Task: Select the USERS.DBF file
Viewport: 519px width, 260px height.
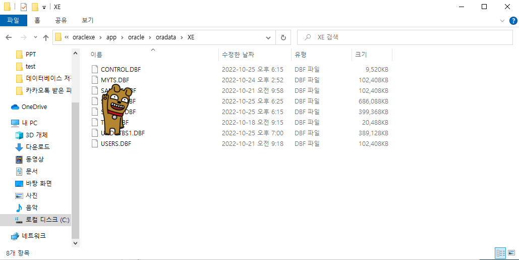Action: click(x=116, y=144)
